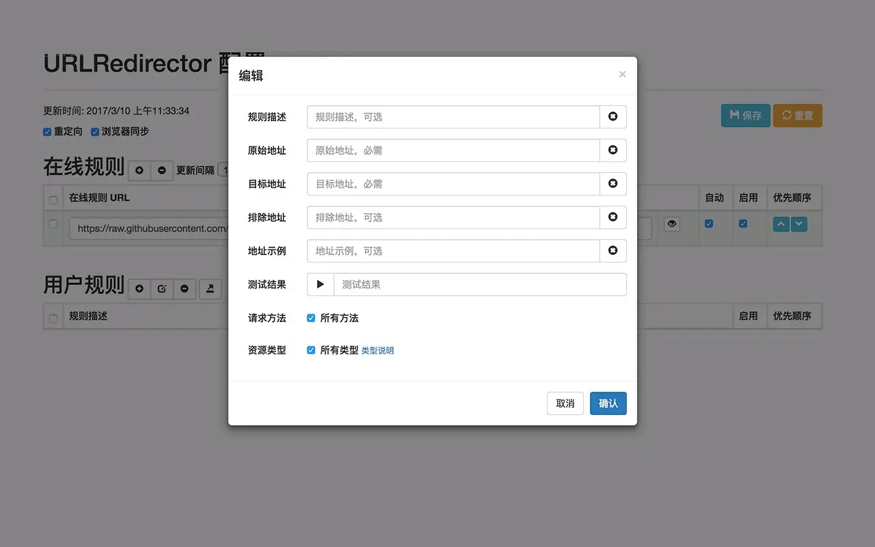
Task: Clear the 排除地址 input field
Action: click(x=612, y=217)
